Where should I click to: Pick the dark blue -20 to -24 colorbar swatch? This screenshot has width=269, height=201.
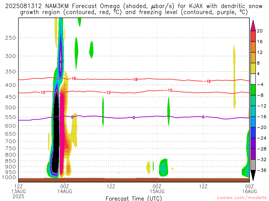click(x=253, y=133)
